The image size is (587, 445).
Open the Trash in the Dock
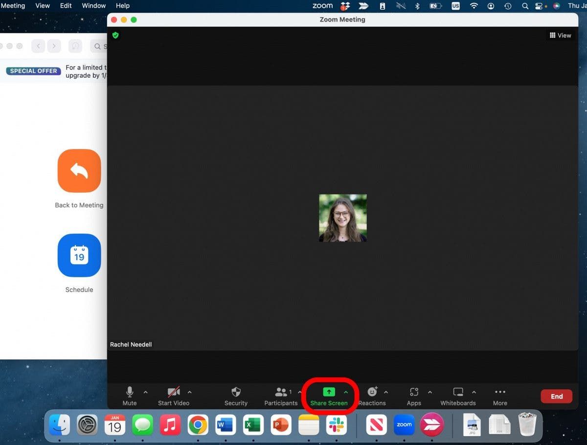[x=528, y=424]
